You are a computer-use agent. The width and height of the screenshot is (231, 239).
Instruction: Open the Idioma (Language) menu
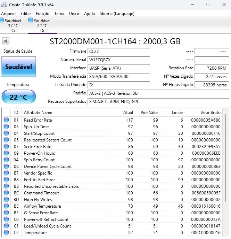tap(117, 14)
